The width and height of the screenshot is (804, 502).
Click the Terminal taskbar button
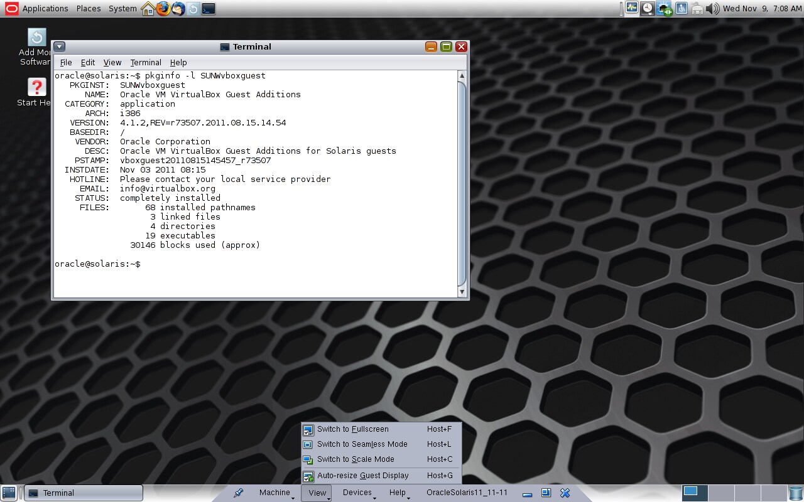[x=84, y=493]
